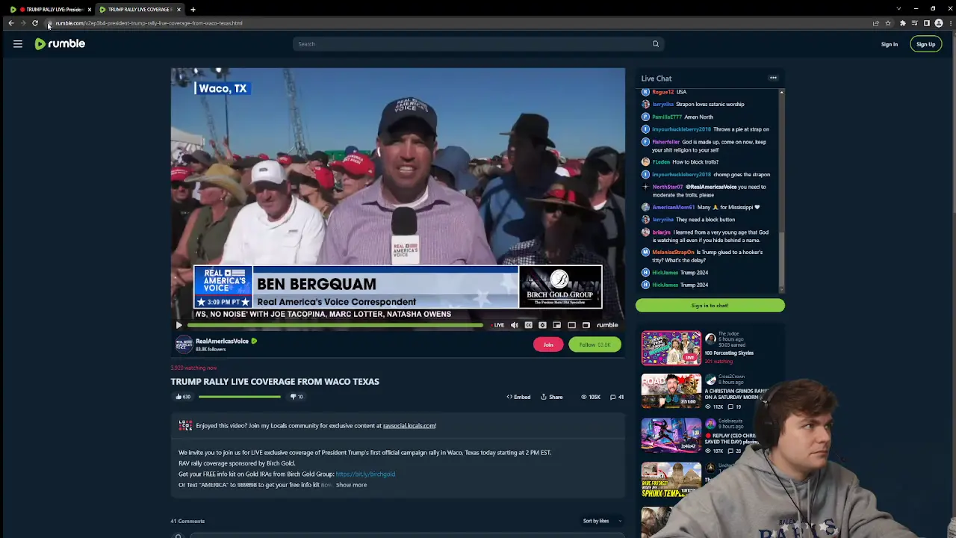Viewport: 956px width, 538px height.
Task: Click the Rumble logo in player controls
Action: pos(606,324)
